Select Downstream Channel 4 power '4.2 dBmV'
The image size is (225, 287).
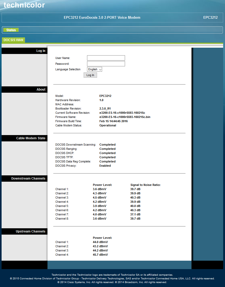coord(99,202)
